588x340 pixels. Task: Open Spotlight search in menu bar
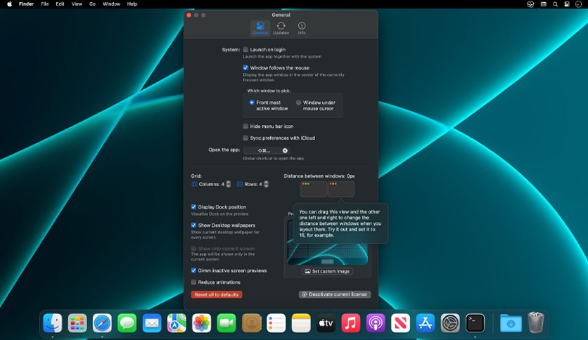[x=556, y=4]
